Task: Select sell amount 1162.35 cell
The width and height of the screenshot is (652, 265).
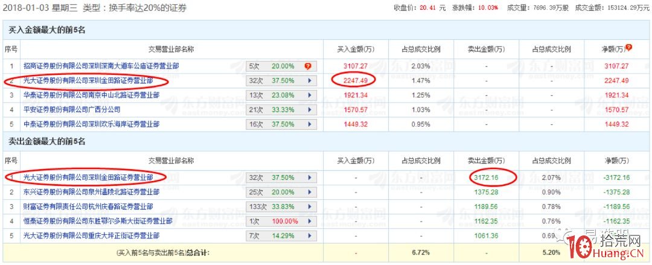Action: 487,222
